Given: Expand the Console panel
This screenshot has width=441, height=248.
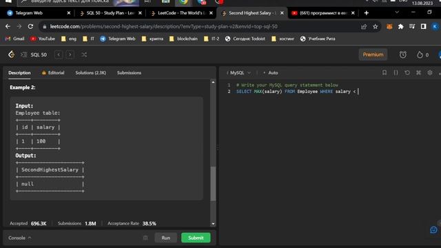Looking at the screenshot, I should (x=19, y=238).
